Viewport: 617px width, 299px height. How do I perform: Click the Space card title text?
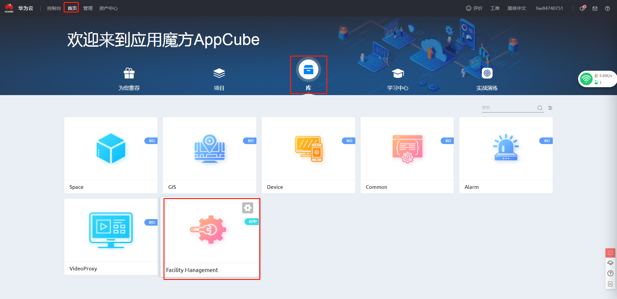[x=76, y=187]
